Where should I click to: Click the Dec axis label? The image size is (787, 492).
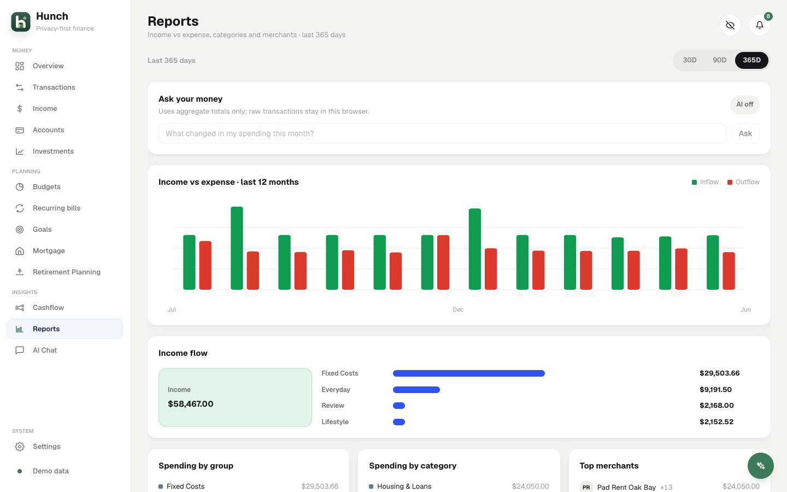[x=458, y=309]
